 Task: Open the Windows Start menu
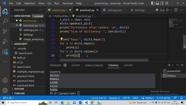pyautogui.click(x=3, y=102)
